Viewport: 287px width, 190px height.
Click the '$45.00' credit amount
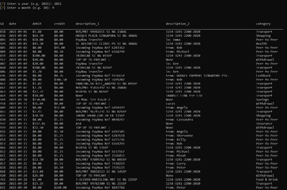pyautogui.click(x=59, y=48)
